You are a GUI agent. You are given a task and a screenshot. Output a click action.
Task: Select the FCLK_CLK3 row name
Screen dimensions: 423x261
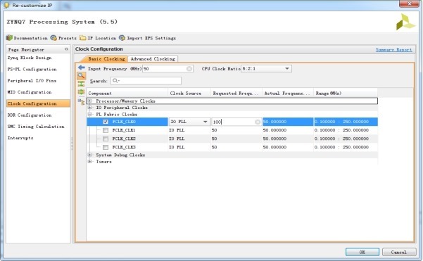click(124, 147)
